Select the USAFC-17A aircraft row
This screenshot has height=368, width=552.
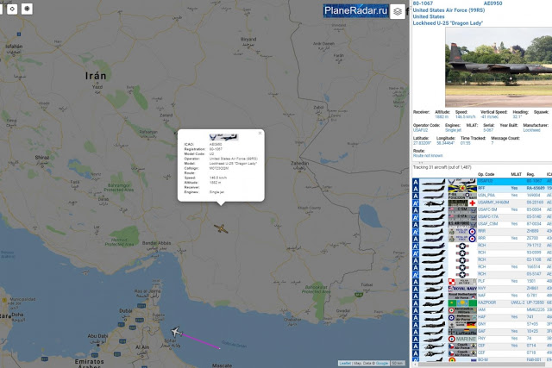[x=482, y=217]
